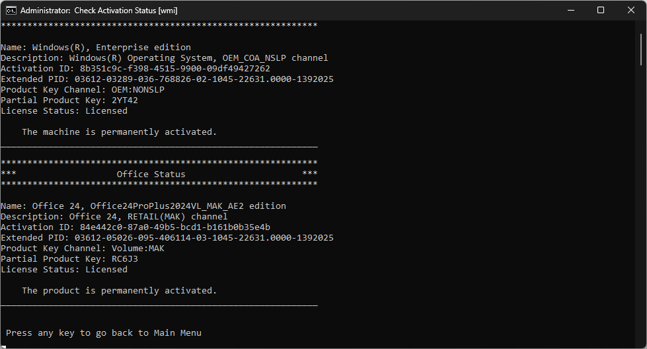Click the Office Extended PID line
This screenshot has width=647, height=349.
(x=167, y=238)
